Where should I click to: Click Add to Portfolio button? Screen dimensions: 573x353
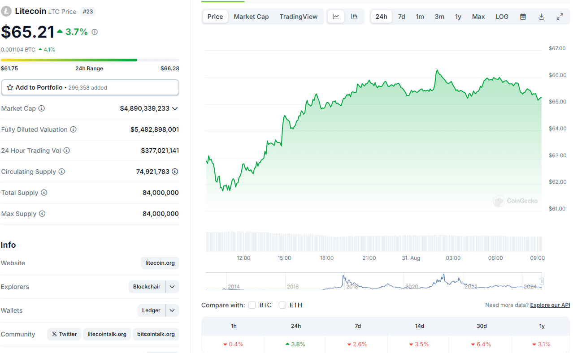point(90,87)
